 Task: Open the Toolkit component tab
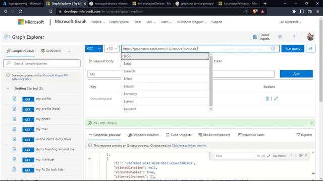click(x=214, y=135)
